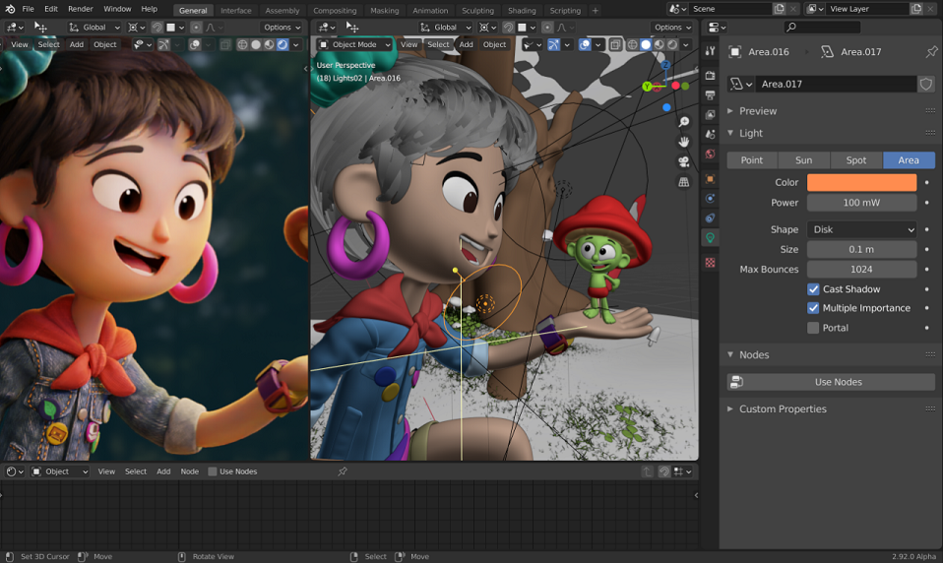Screen dimensions: 943x563
Task: Enable the Portal checkbox
Action: (813, 328)
